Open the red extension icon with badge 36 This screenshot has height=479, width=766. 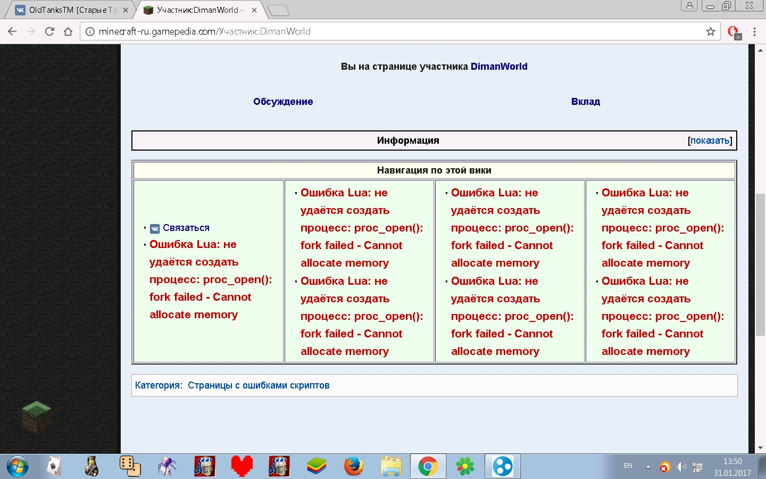[734, 32]
